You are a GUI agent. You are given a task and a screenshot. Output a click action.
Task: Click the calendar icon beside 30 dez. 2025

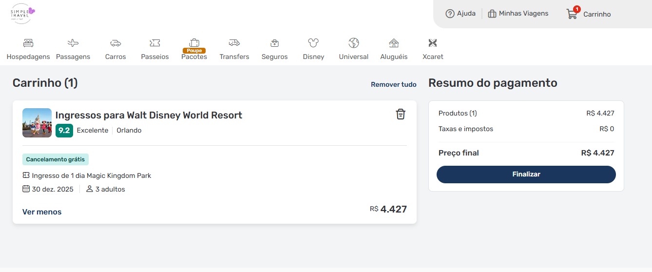click(x=26, y=189)
